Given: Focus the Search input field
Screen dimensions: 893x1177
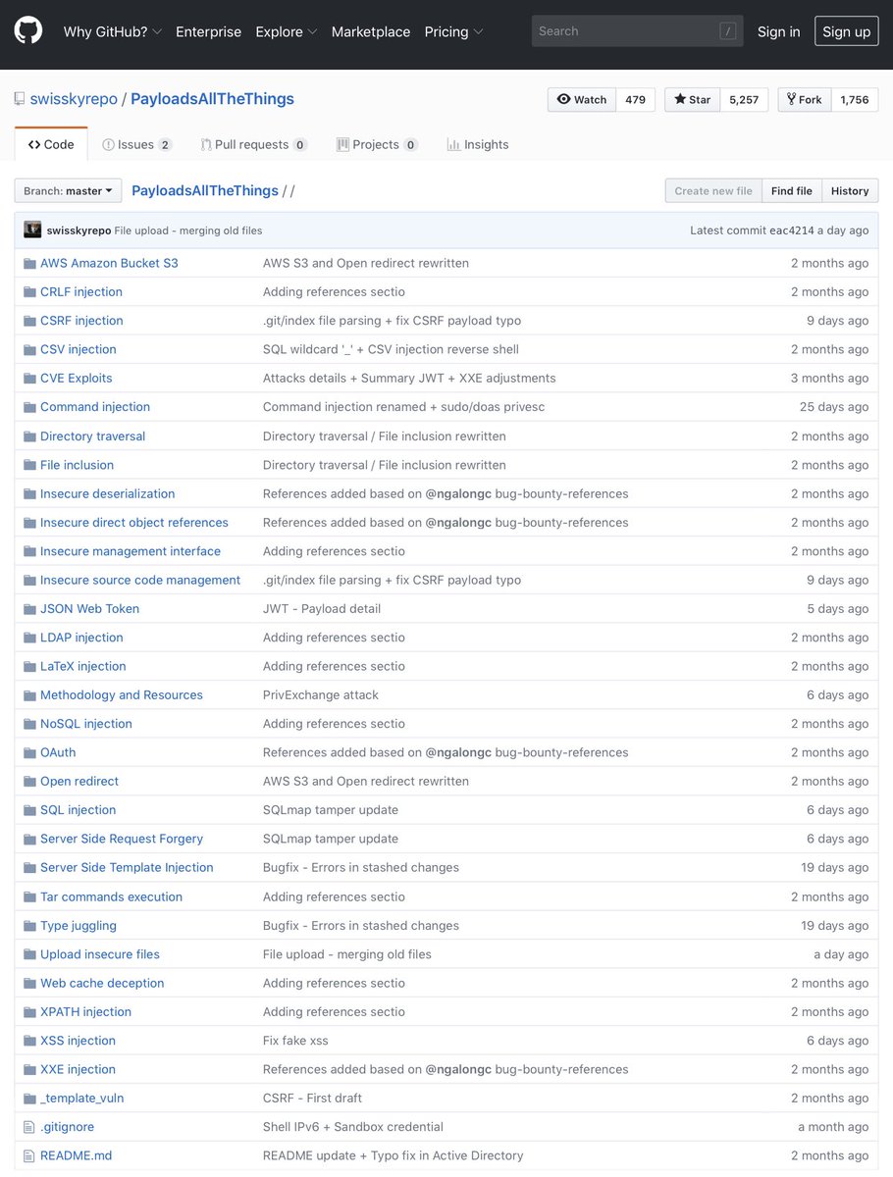Looking at the screenshot, I should click(x=637, y=31).
